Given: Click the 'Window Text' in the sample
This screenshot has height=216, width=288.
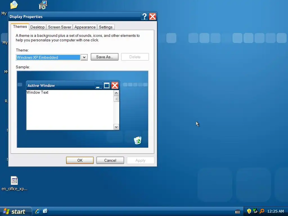Looking at the screenshot, I should coord(37,92).
